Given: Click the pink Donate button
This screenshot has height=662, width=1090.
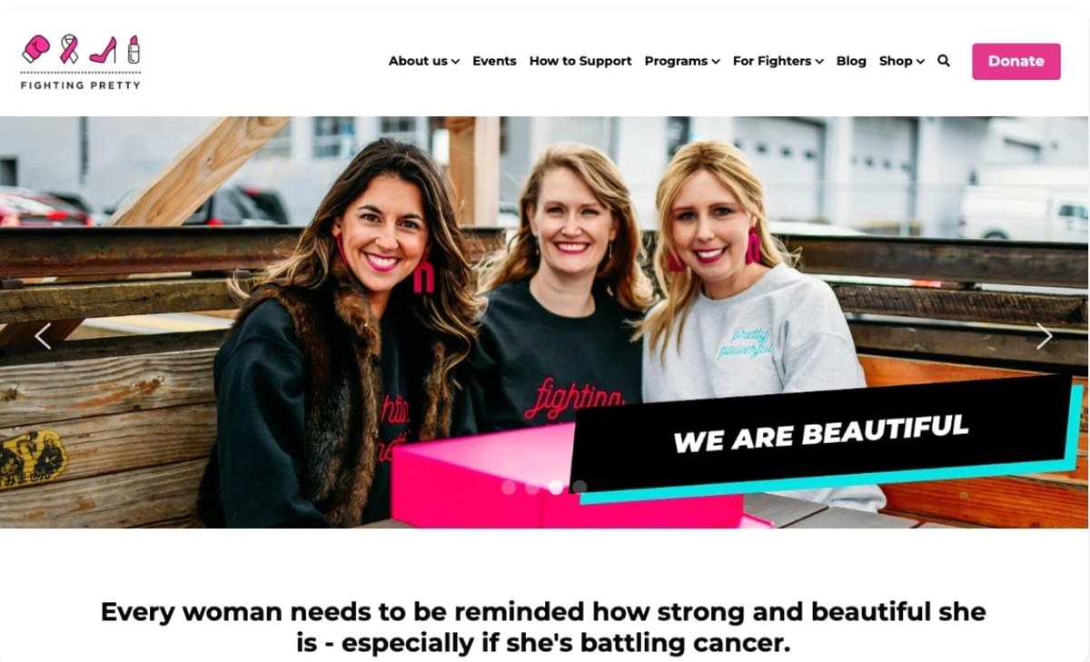Looking at the screenshot, I should [x=1016, y=61].
